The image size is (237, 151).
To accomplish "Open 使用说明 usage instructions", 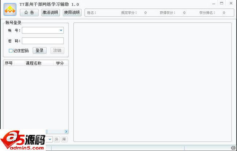I will (x=72, y=12).
